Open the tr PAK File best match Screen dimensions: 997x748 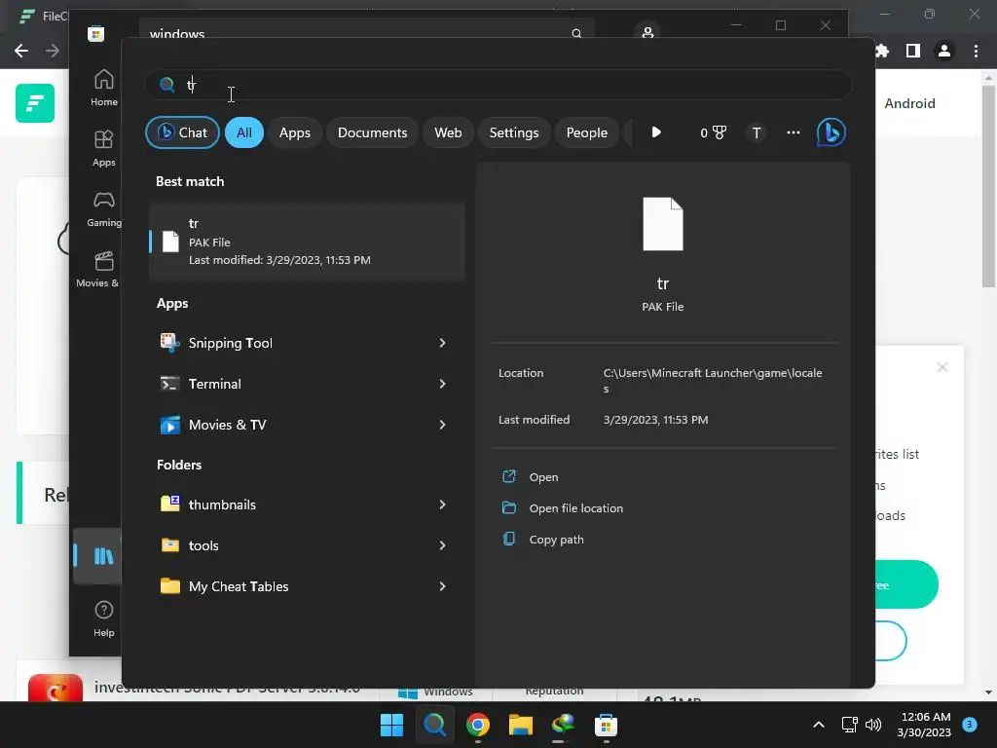(307, 242)
